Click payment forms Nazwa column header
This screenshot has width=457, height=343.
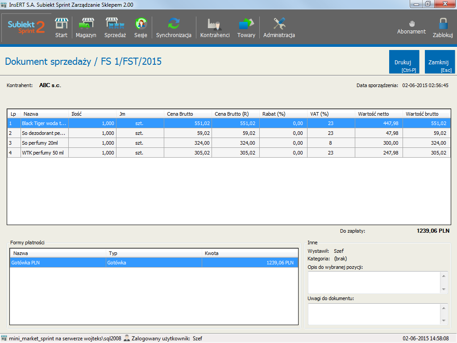58,253
